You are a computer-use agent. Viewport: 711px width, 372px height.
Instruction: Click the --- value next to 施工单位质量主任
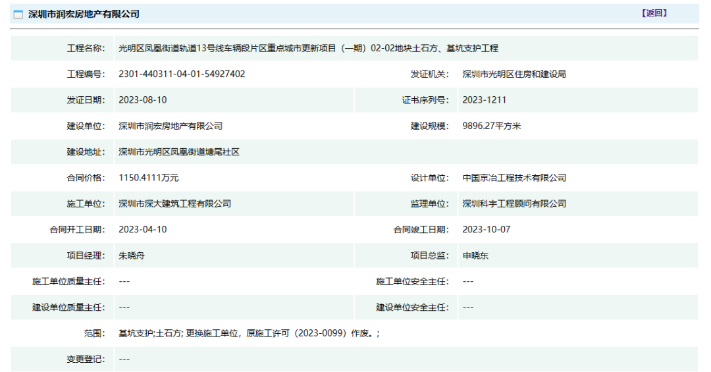pos(124,281)
